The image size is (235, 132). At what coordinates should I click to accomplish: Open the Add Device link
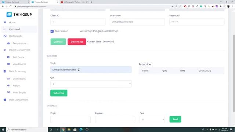(18, 57)
